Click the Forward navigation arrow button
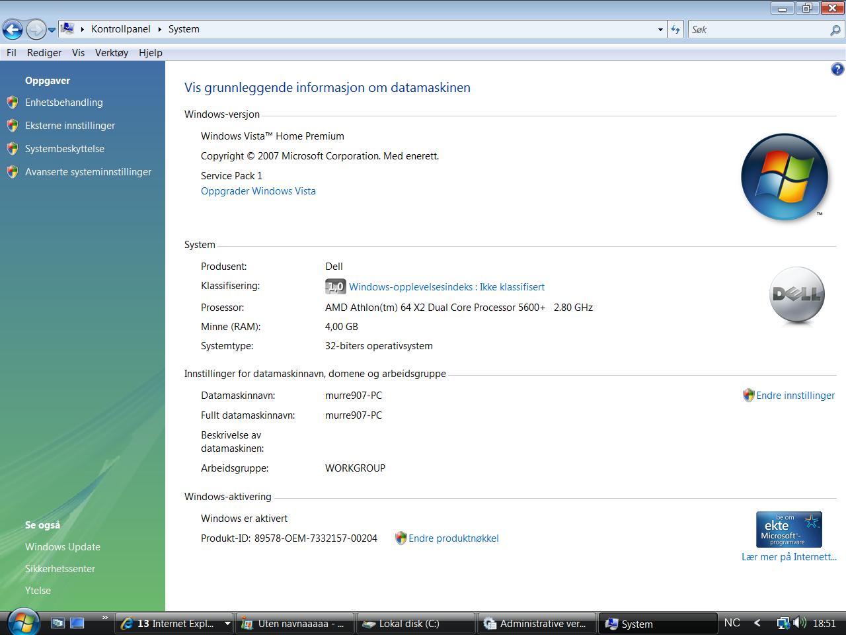This screenshot has width=846, height=635. pos(36,29)
